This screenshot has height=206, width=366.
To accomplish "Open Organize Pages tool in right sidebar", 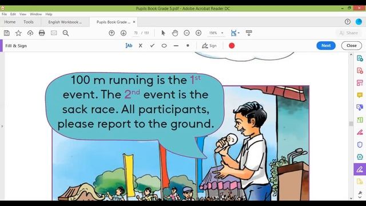I will coord(360,82).
